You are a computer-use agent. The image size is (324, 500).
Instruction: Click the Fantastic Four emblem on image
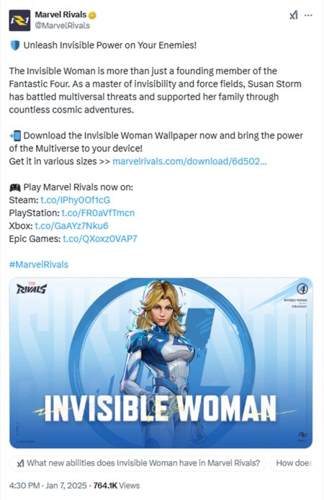302,289
